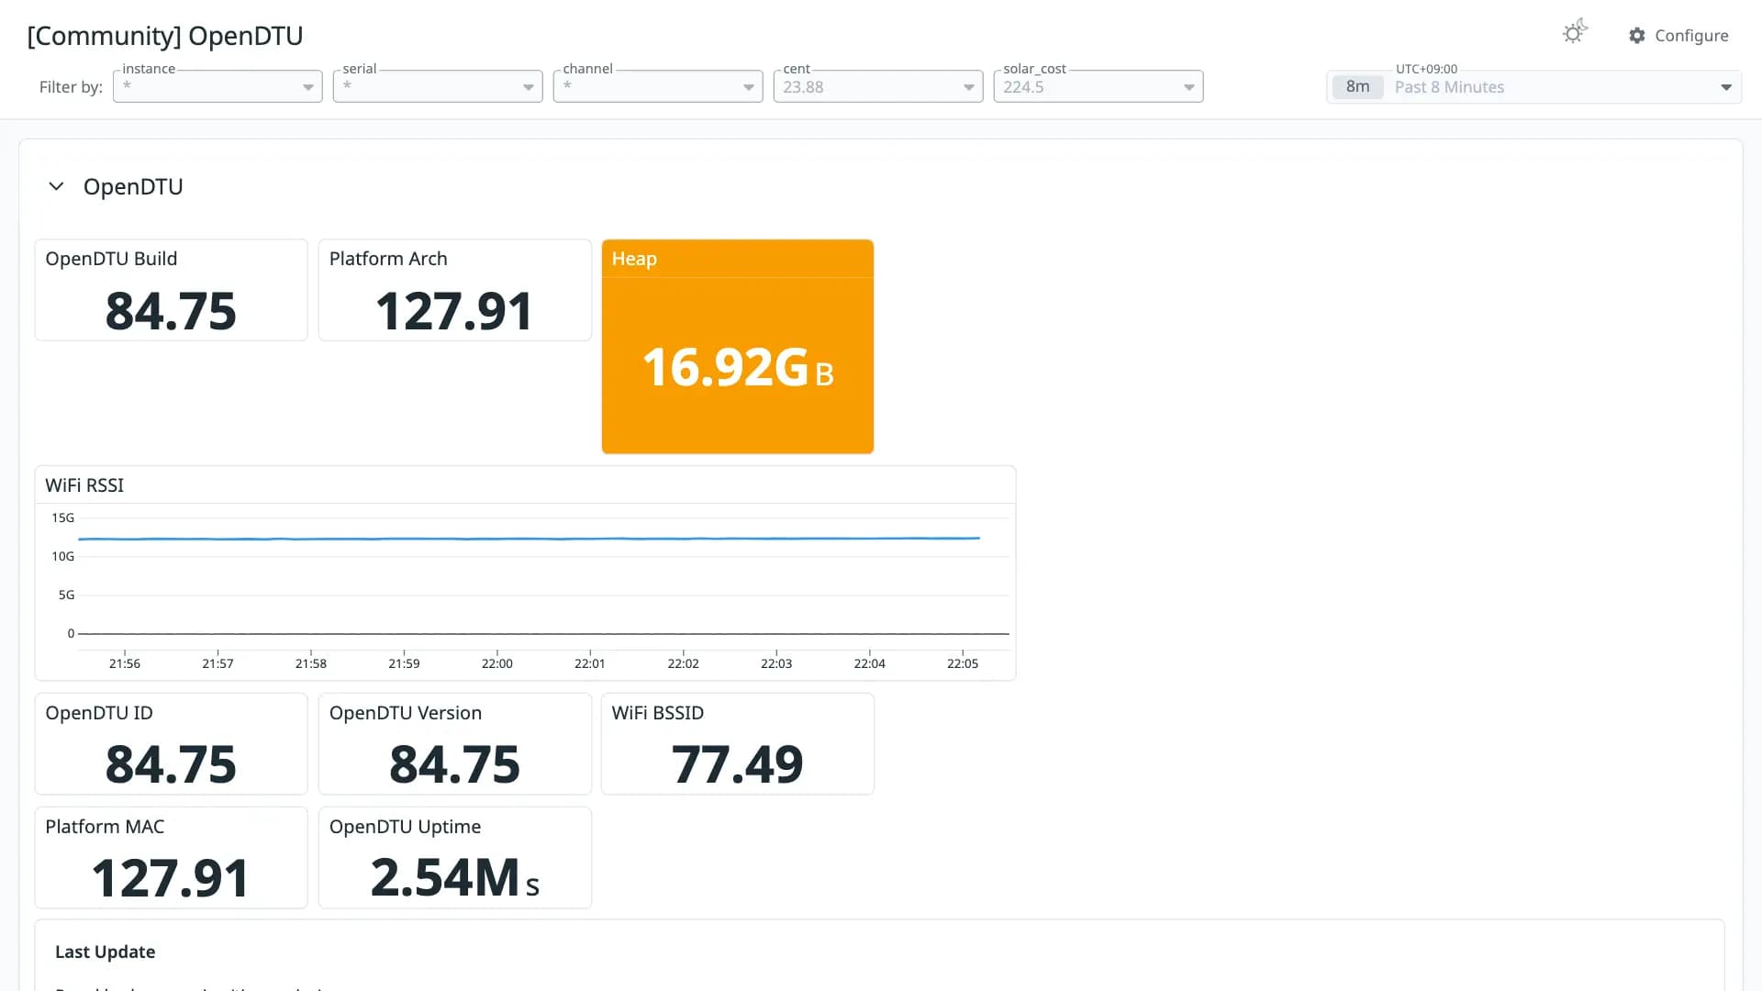
Task: Collapse the OpenDTU section chevron
Action: (x=56, y=186)
